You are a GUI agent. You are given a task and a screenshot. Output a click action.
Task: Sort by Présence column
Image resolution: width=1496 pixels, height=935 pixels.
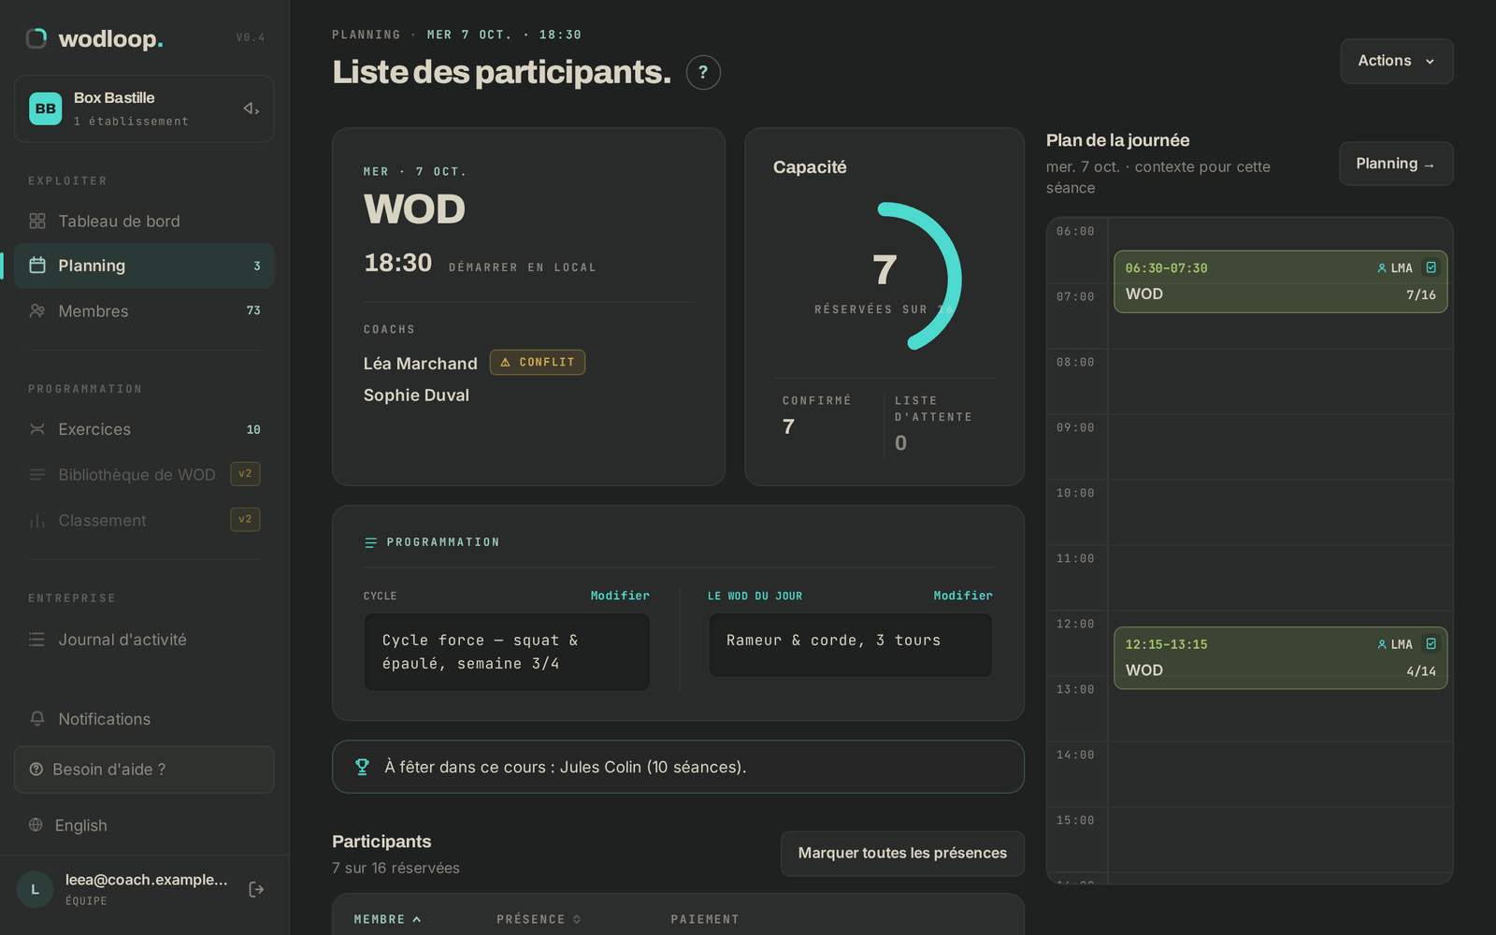[539, 919]
